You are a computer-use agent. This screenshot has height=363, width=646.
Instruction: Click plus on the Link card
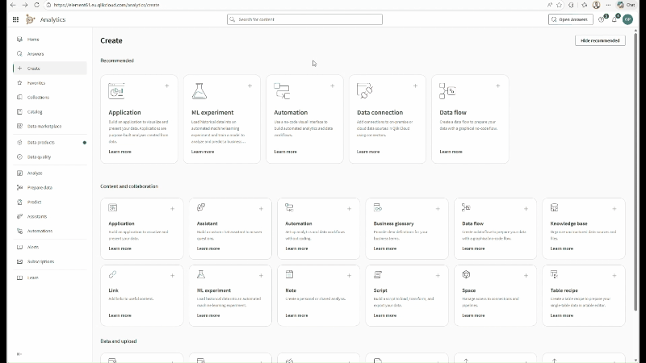pos(172,275)
